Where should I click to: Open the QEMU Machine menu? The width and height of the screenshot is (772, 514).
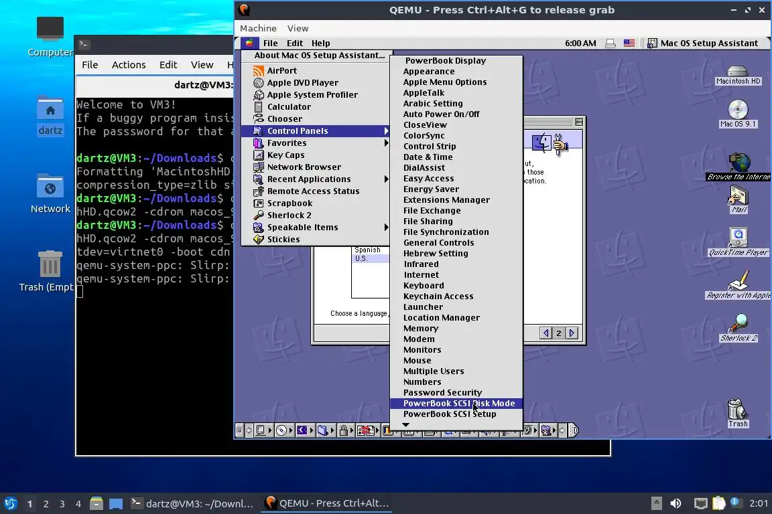(x=258, y=29)
